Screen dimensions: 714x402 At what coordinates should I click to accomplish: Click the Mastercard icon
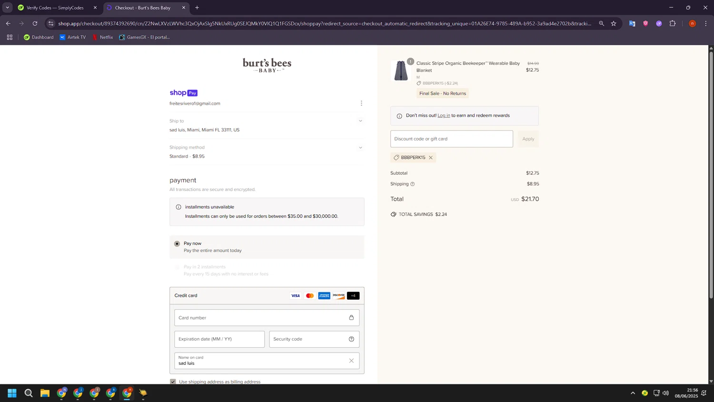(x=310, y=296)
